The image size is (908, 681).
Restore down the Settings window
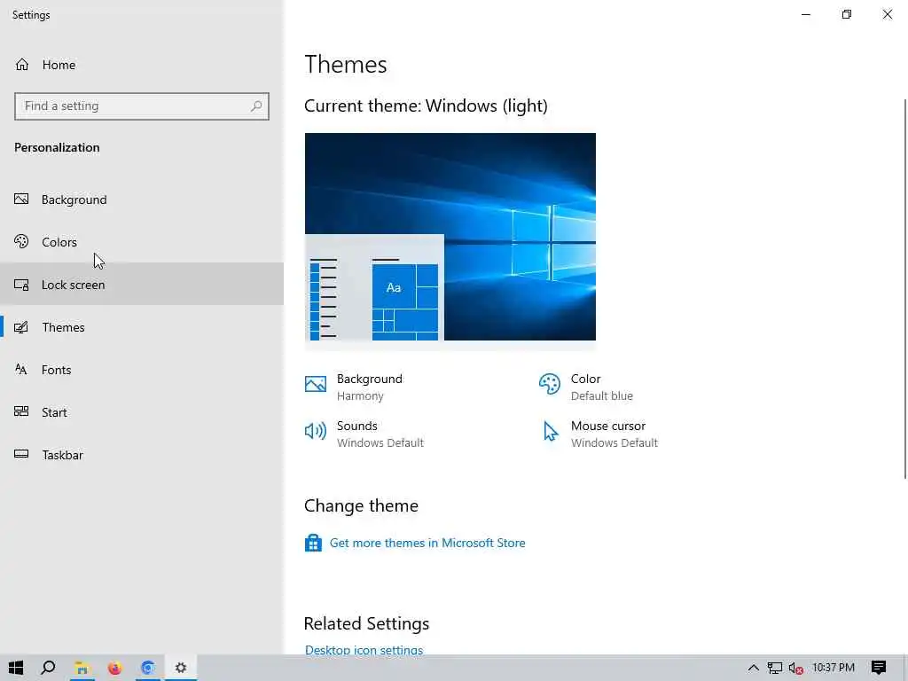coord(847,14)
